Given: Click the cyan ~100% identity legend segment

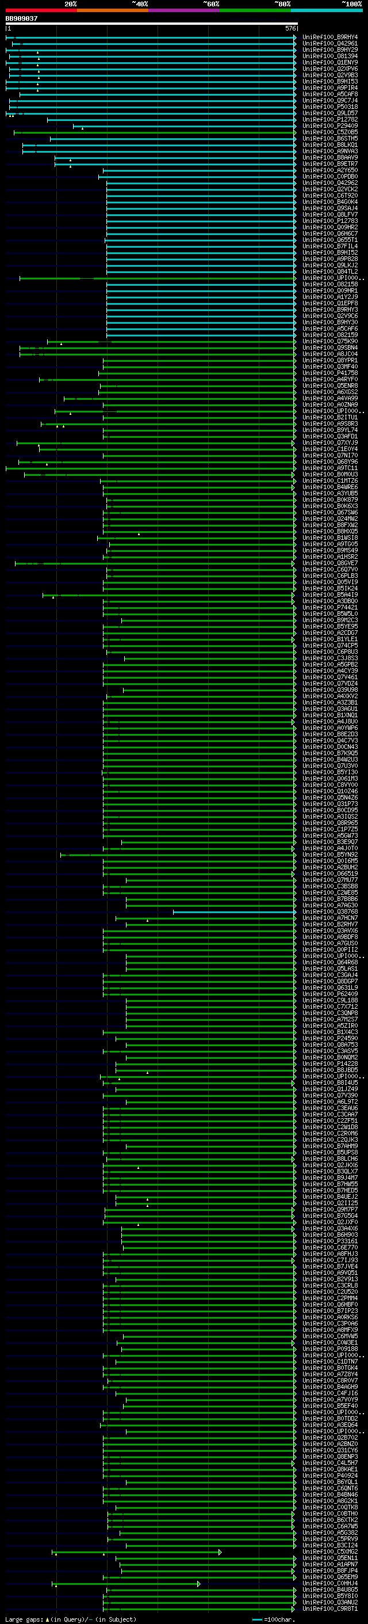Looking at the screenshot, I should [x=327, y=10].
